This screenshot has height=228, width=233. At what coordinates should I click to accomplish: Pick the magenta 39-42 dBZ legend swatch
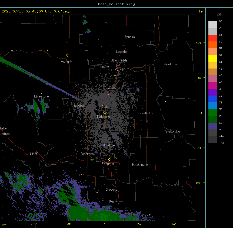pyautogui.click(x=212, y=85)
